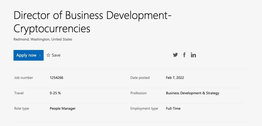The image size is (262, 126).
Task: Click the chevron arrow inside Apply now
Action: (x=40, y=56)
